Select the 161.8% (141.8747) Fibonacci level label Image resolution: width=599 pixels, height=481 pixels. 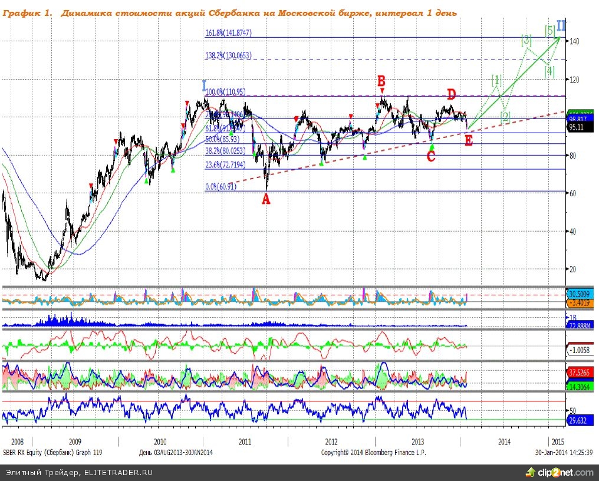click(x=229, y=34)
